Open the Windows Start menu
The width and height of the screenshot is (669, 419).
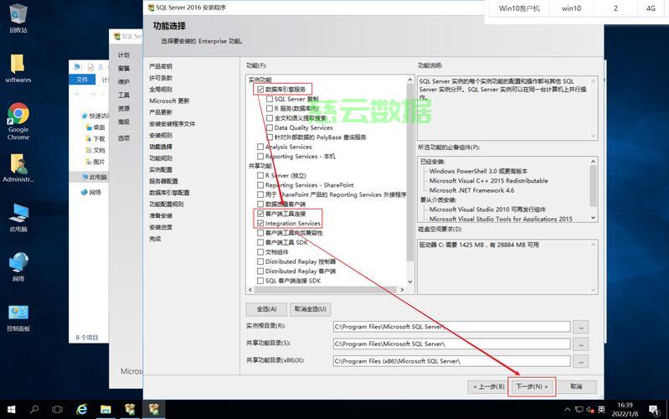[12, 410]
